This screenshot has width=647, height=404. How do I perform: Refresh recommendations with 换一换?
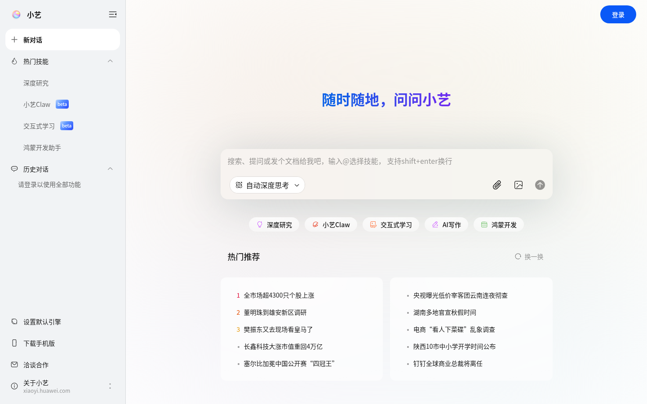point(529,257)
